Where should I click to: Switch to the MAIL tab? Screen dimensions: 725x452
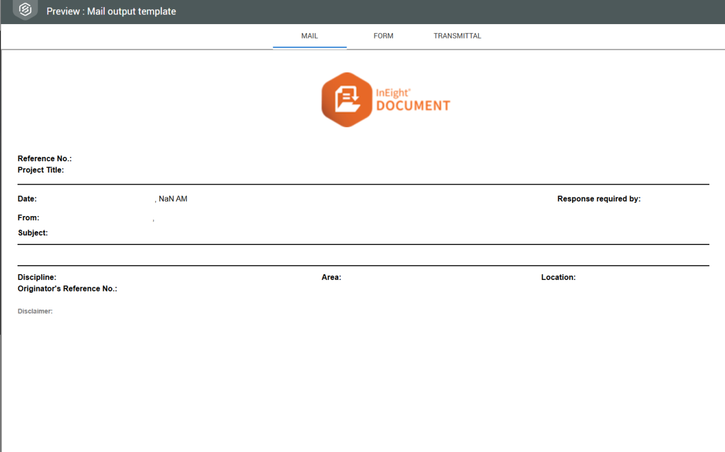[x=309, y=36]
